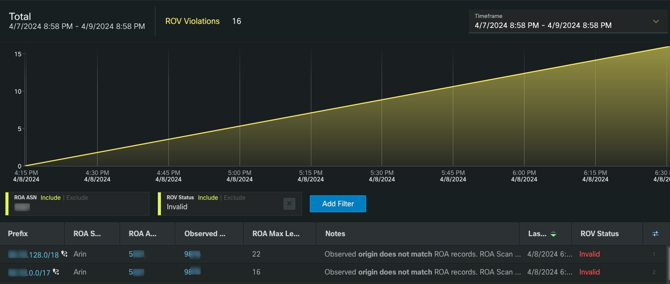Click the sort arrows on Last column
670x284 pixels.
coord(553,234)
